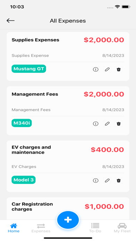This screenshot has height=241, width=136.
Task: Select the Mustang GT vehicle tag
Action: [x=29, y=69]
